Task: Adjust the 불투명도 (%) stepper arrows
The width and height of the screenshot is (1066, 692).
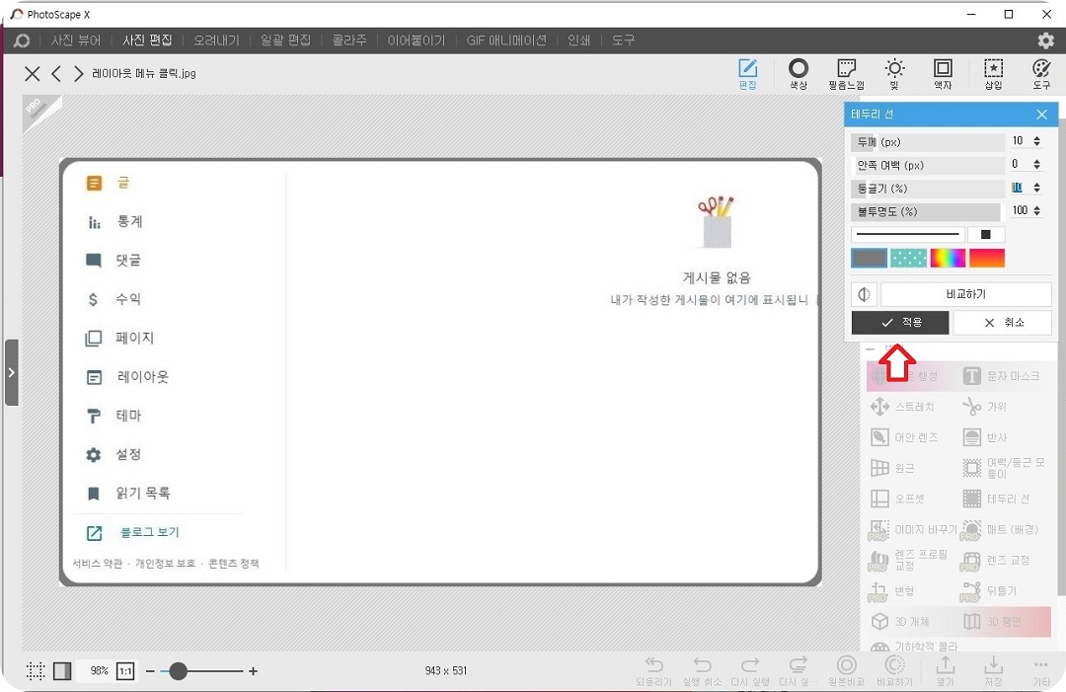Action: pos(1036,210)
